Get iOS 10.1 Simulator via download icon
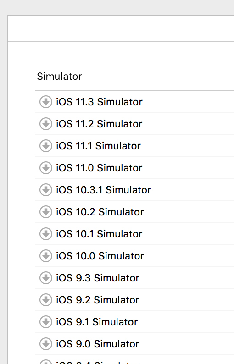Viewport: 234px width, 364px height. click(46, 234)
